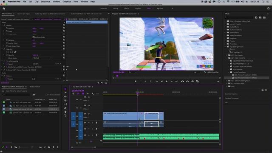Screen dimensions: 272x153
Task: Toggle Linked Selection in the timeline
Action: click(83, 93)
